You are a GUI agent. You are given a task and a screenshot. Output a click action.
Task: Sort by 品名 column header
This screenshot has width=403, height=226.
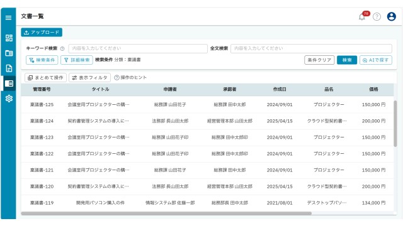click(329, 89)
